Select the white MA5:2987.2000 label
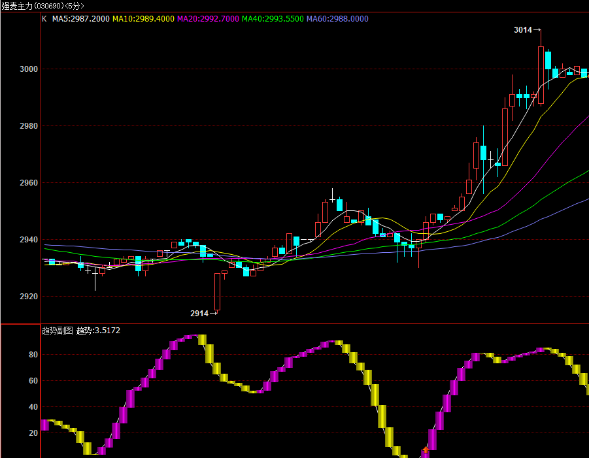Viewport: 589px width, 458px height. click(81, 19)
